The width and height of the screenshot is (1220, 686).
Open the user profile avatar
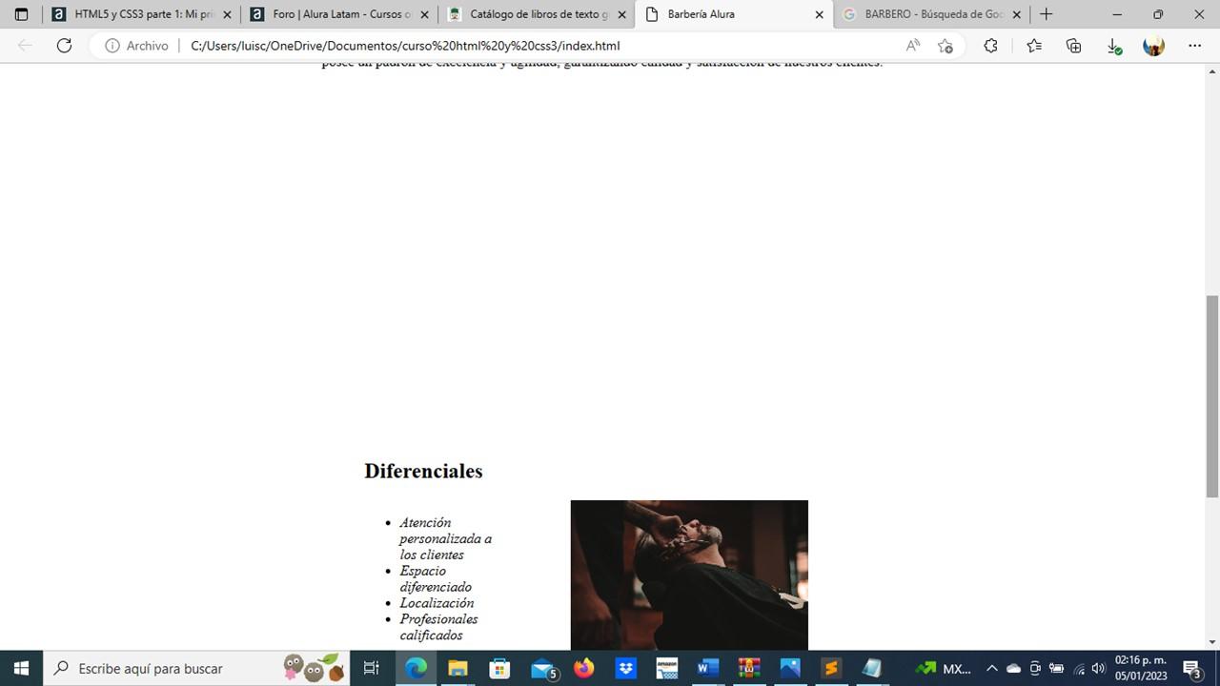[1153, 46]
